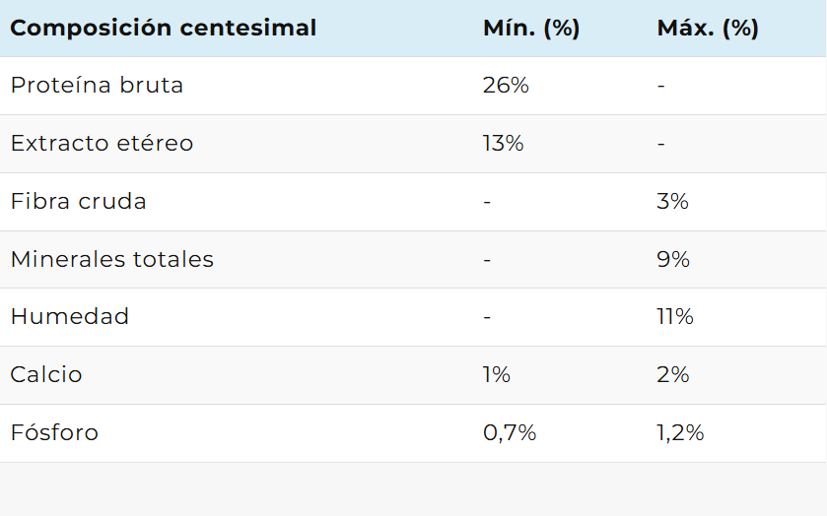827x516 pixels.
Task: Select the "Extracto etéreo" row label
Action: click(102, 144)
